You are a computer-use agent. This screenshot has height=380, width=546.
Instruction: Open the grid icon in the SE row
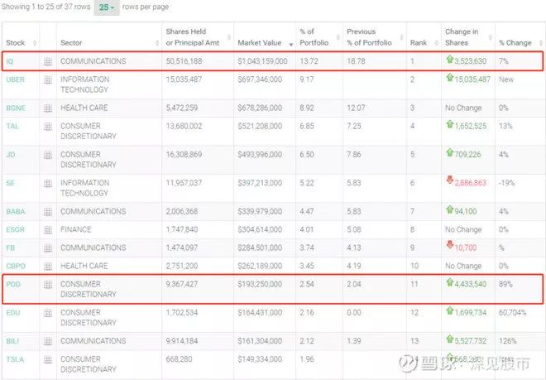tap(48, 183)
